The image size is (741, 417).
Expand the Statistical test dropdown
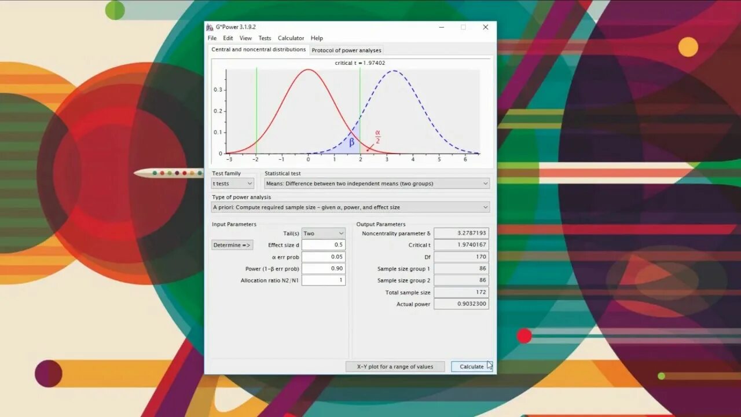377,184
